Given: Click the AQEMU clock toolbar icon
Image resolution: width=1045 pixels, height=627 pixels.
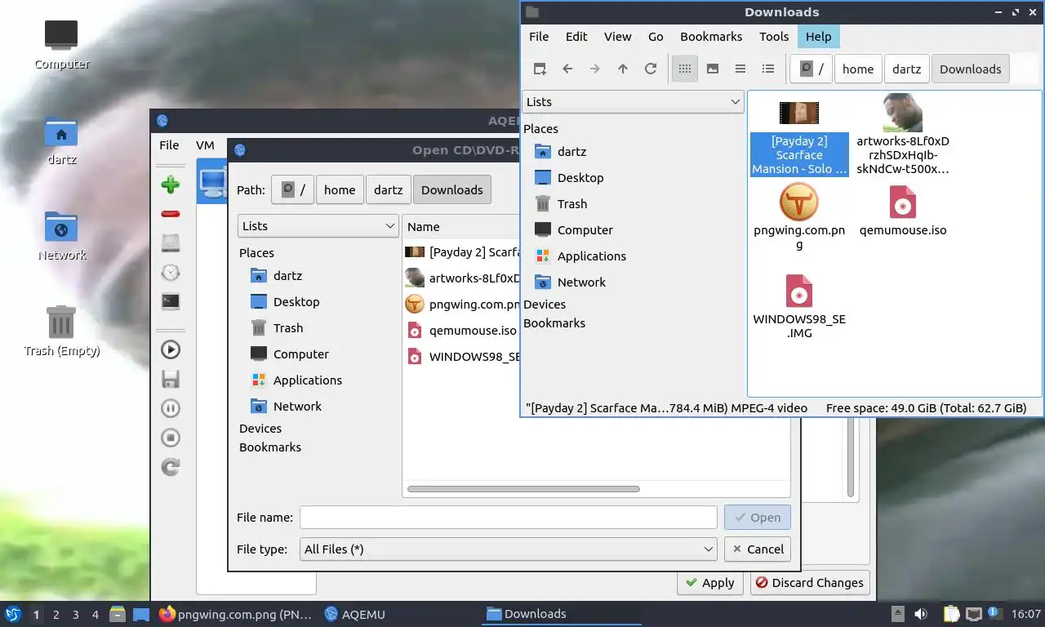Looking at the screenshot, I should [171, 273].
